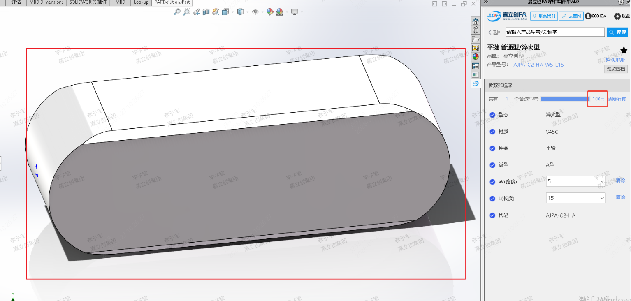
Task: Click the Edit Appearance color ball icon
Action: click(x=270, y=12)
